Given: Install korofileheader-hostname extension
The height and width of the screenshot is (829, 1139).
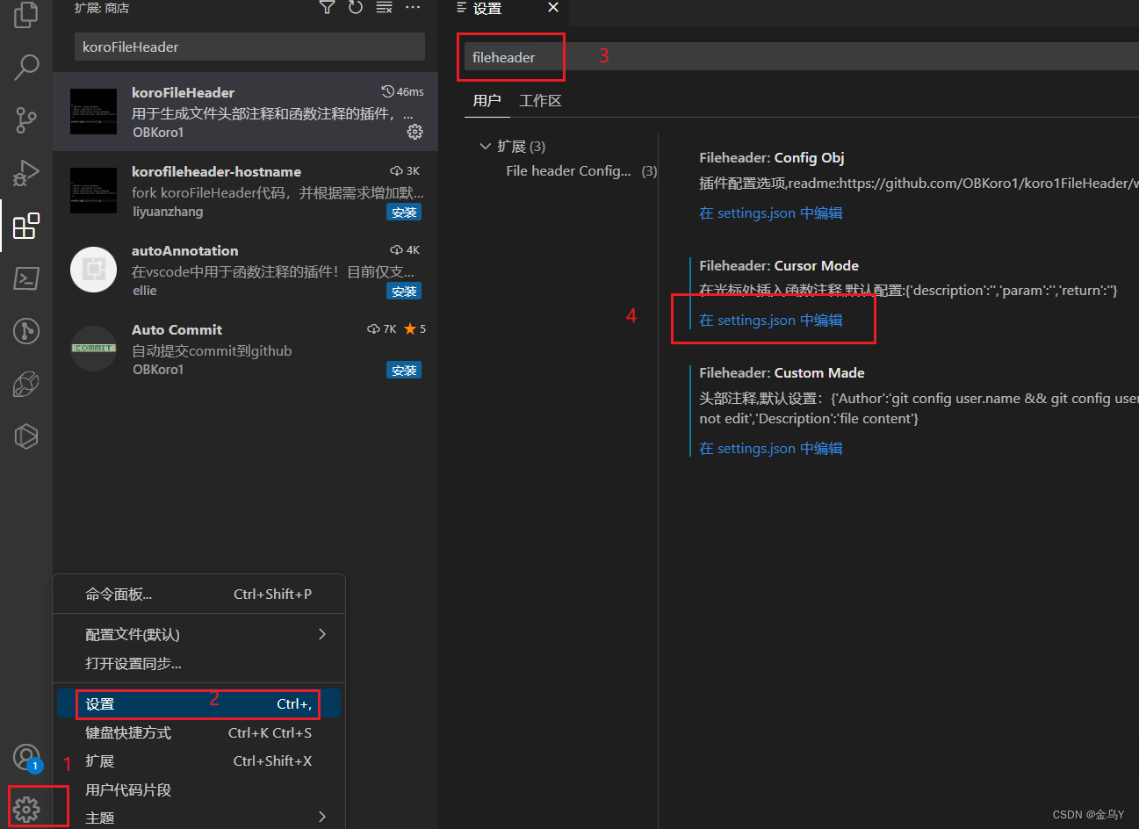Looking at the screenshot, I should (x=404, y=213).
